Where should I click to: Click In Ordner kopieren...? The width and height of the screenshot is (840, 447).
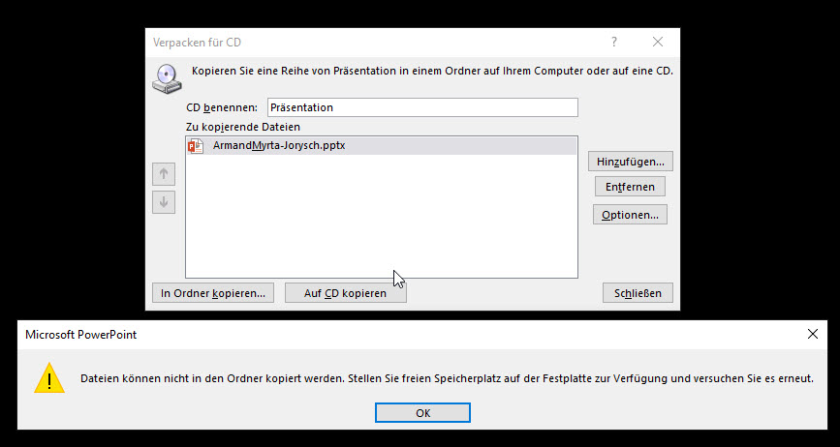[x=213, y=293]
